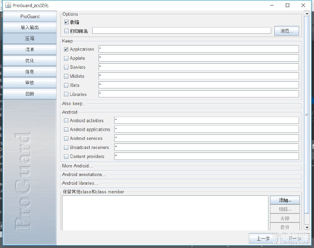Click the 编辑... edit button

click(285, 209)
